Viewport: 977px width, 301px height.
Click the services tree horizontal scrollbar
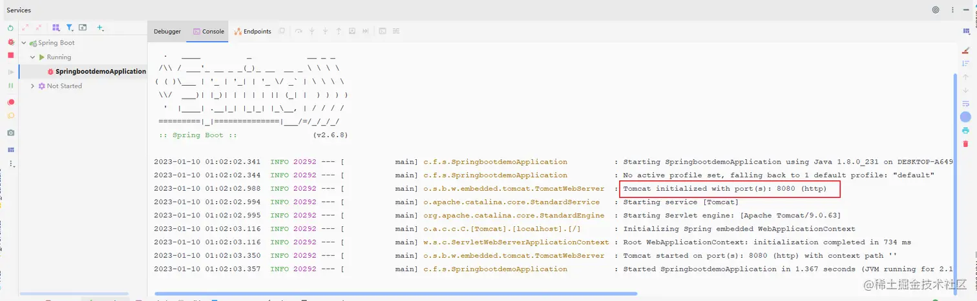click(74, 294)
